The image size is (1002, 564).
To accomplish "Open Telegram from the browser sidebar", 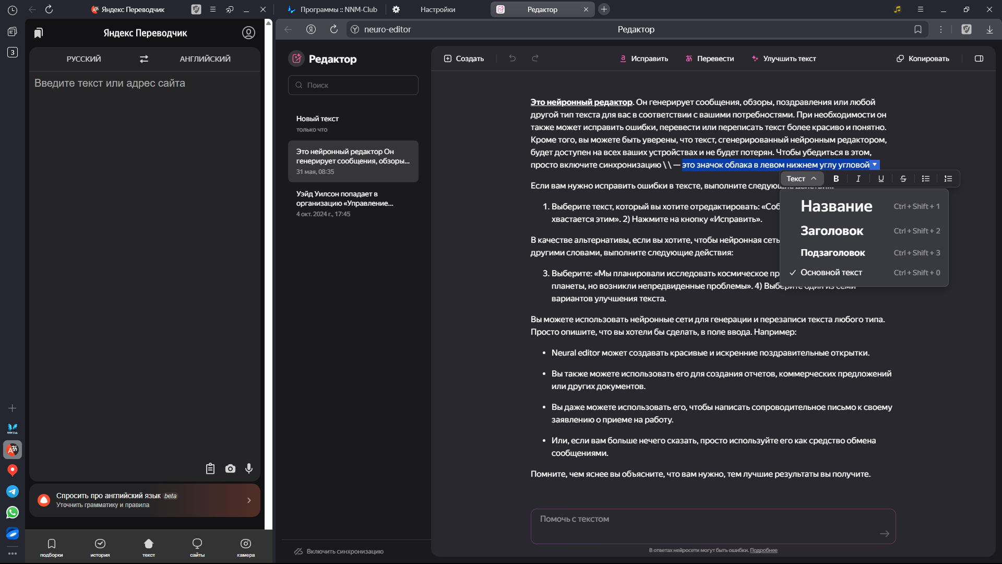I will coord(13,491).
